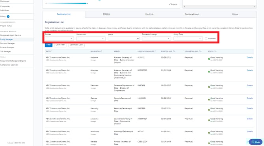Click the scrollbar right arrow in top-right panel
264x146 pixels.
point(255,7)
